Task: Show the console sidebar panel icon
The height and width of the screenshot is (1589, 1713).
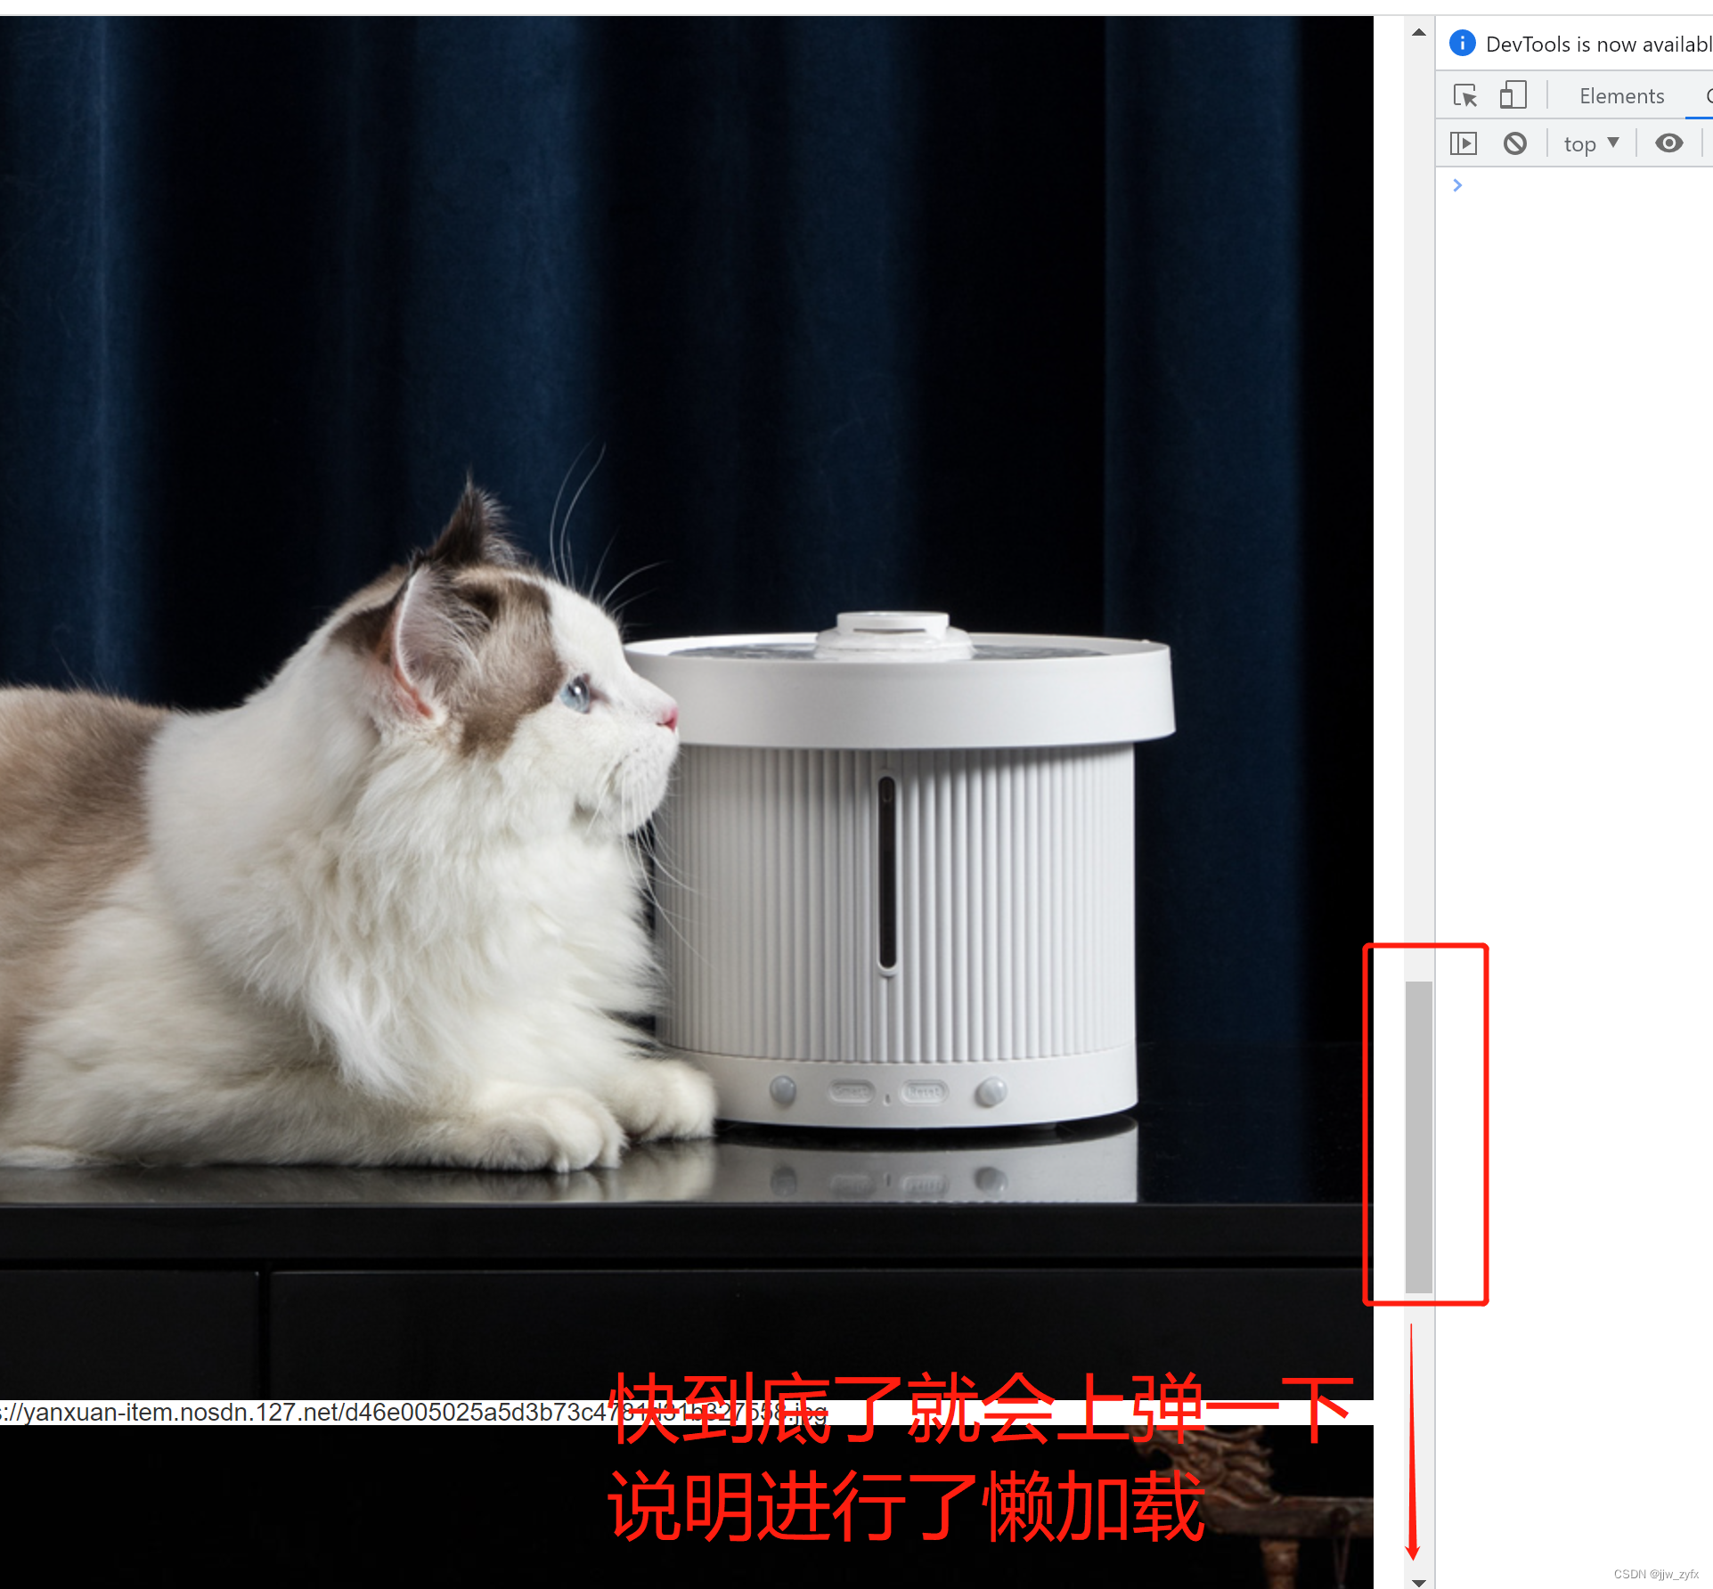Action: point(1464,143)
